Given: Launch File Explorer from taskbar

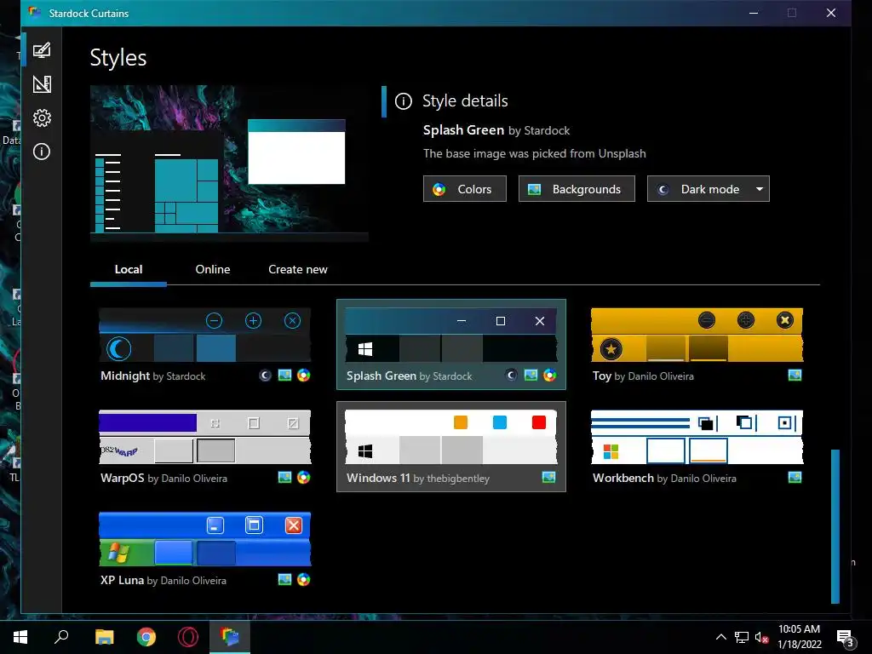Looking at the screenshot, I should [104, 637].
